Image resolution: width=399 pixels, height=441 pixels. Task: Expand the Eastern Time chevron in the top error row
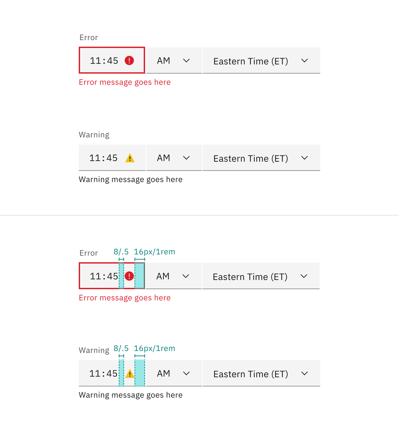tap(304, 60)
